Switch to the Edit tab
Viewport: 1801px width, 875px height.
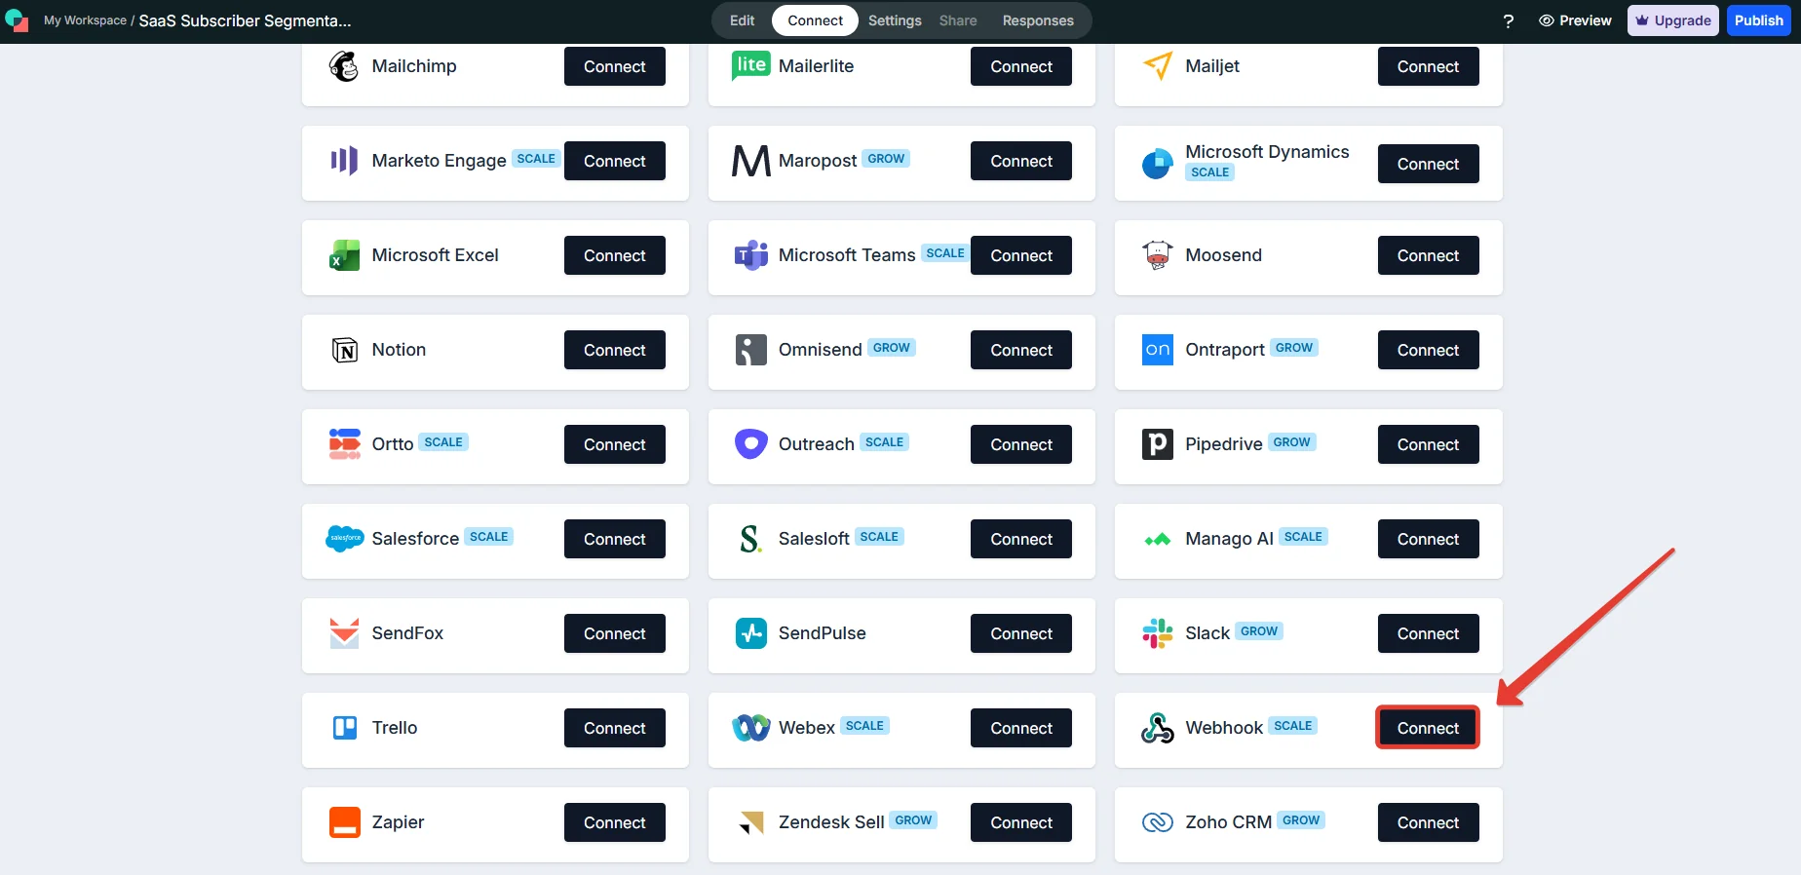tap(743, 20)
